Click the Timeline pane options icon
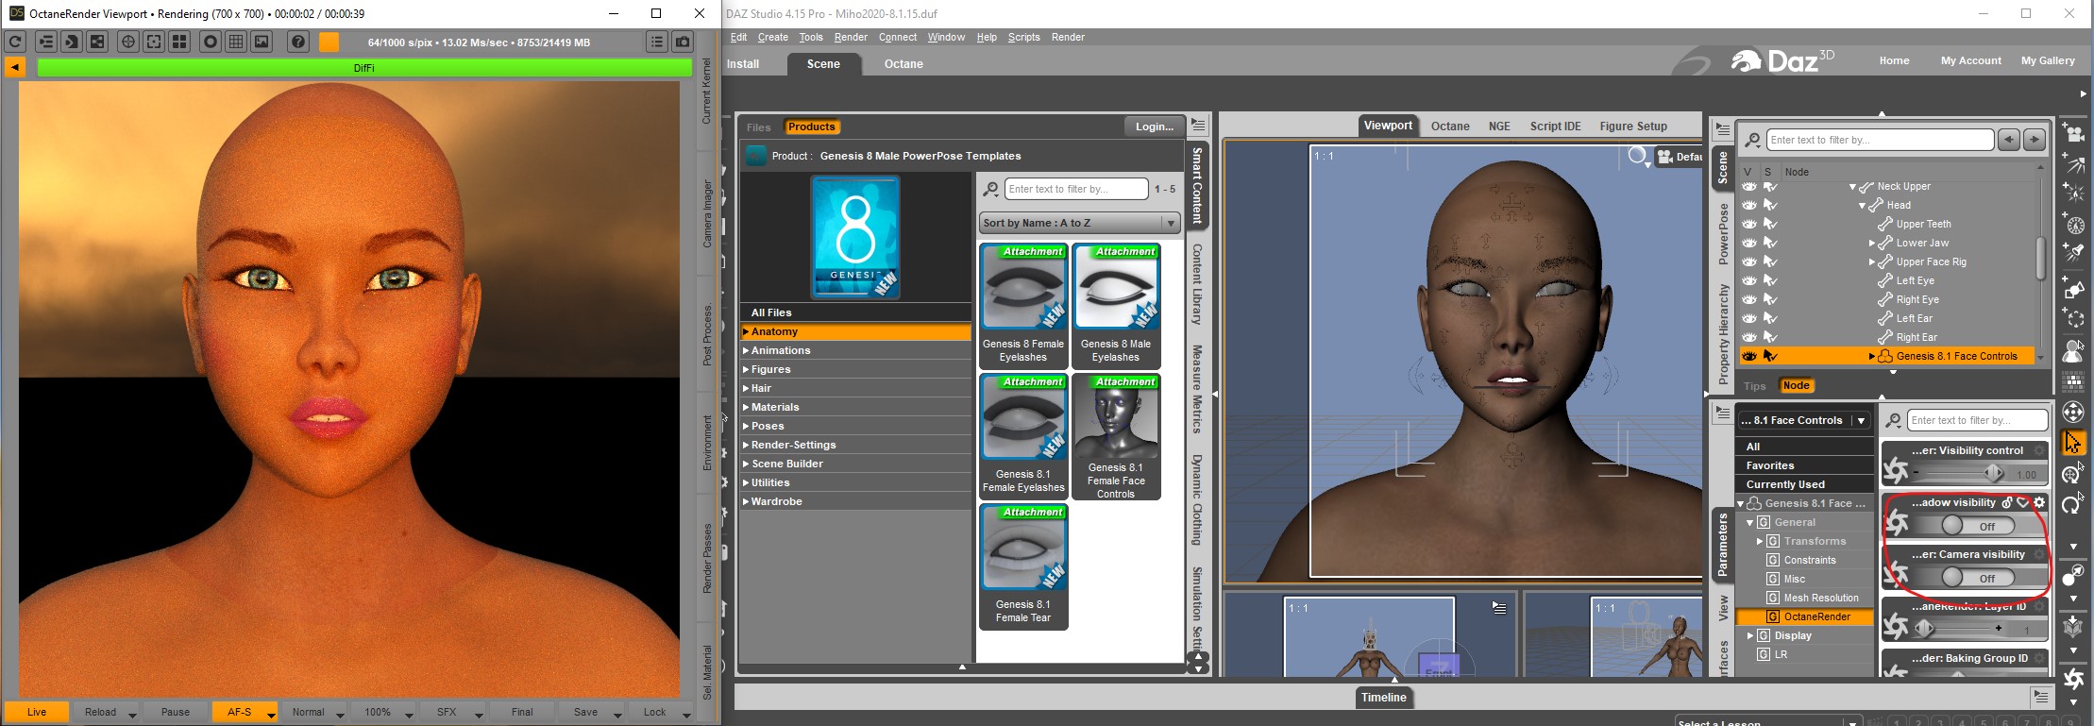 pos(2041,697)
